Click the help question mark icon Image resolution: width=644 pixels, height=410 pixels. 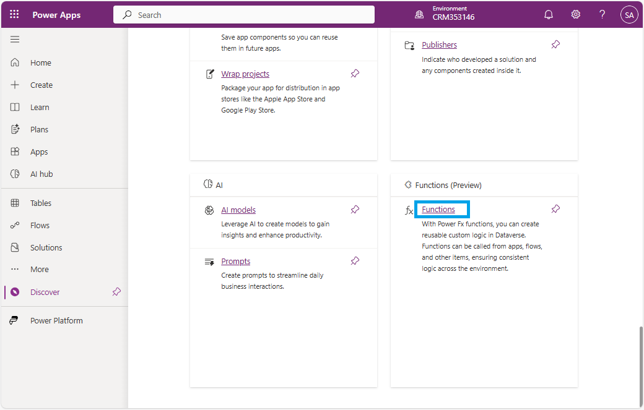point(602,15)
